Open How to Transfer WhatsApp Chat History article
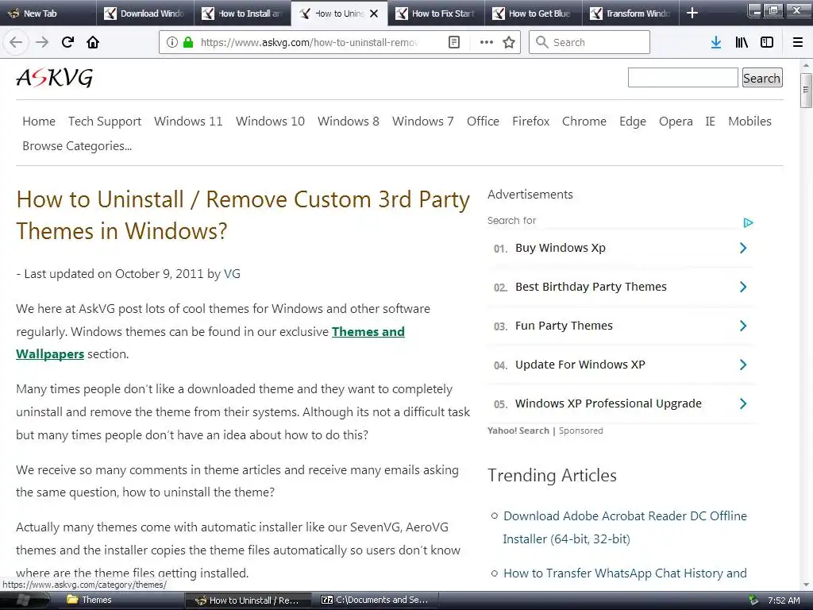 tap(625, 573)
